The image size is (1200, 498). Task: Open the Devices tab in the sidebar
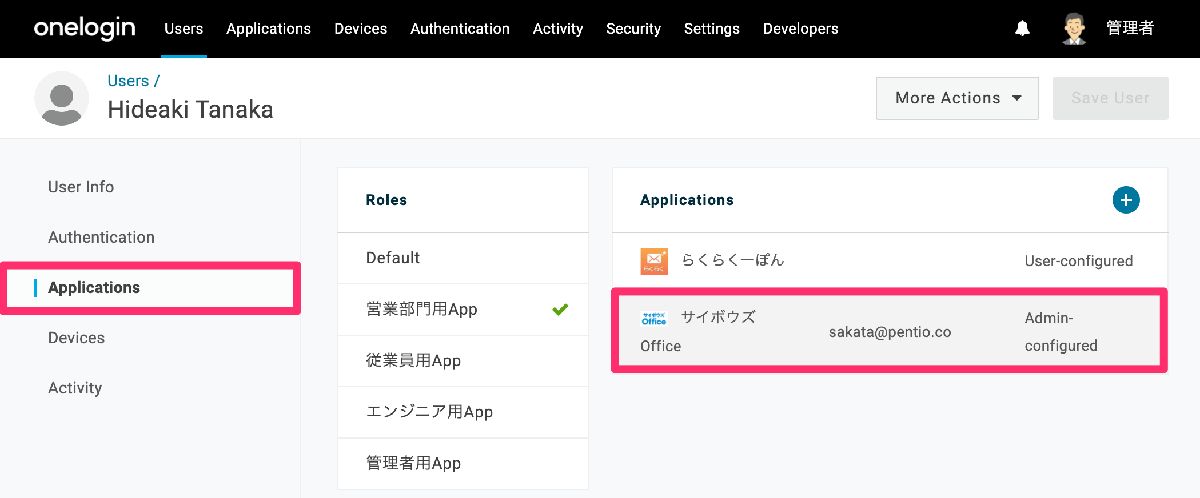tap(77, 338)
